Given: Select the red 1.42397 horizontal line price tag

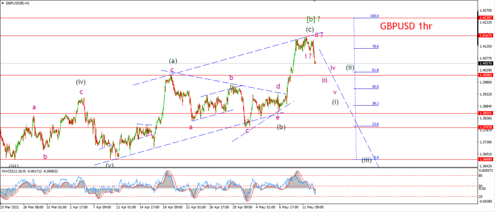Looking at the screenshot, I should click(486, 18).
